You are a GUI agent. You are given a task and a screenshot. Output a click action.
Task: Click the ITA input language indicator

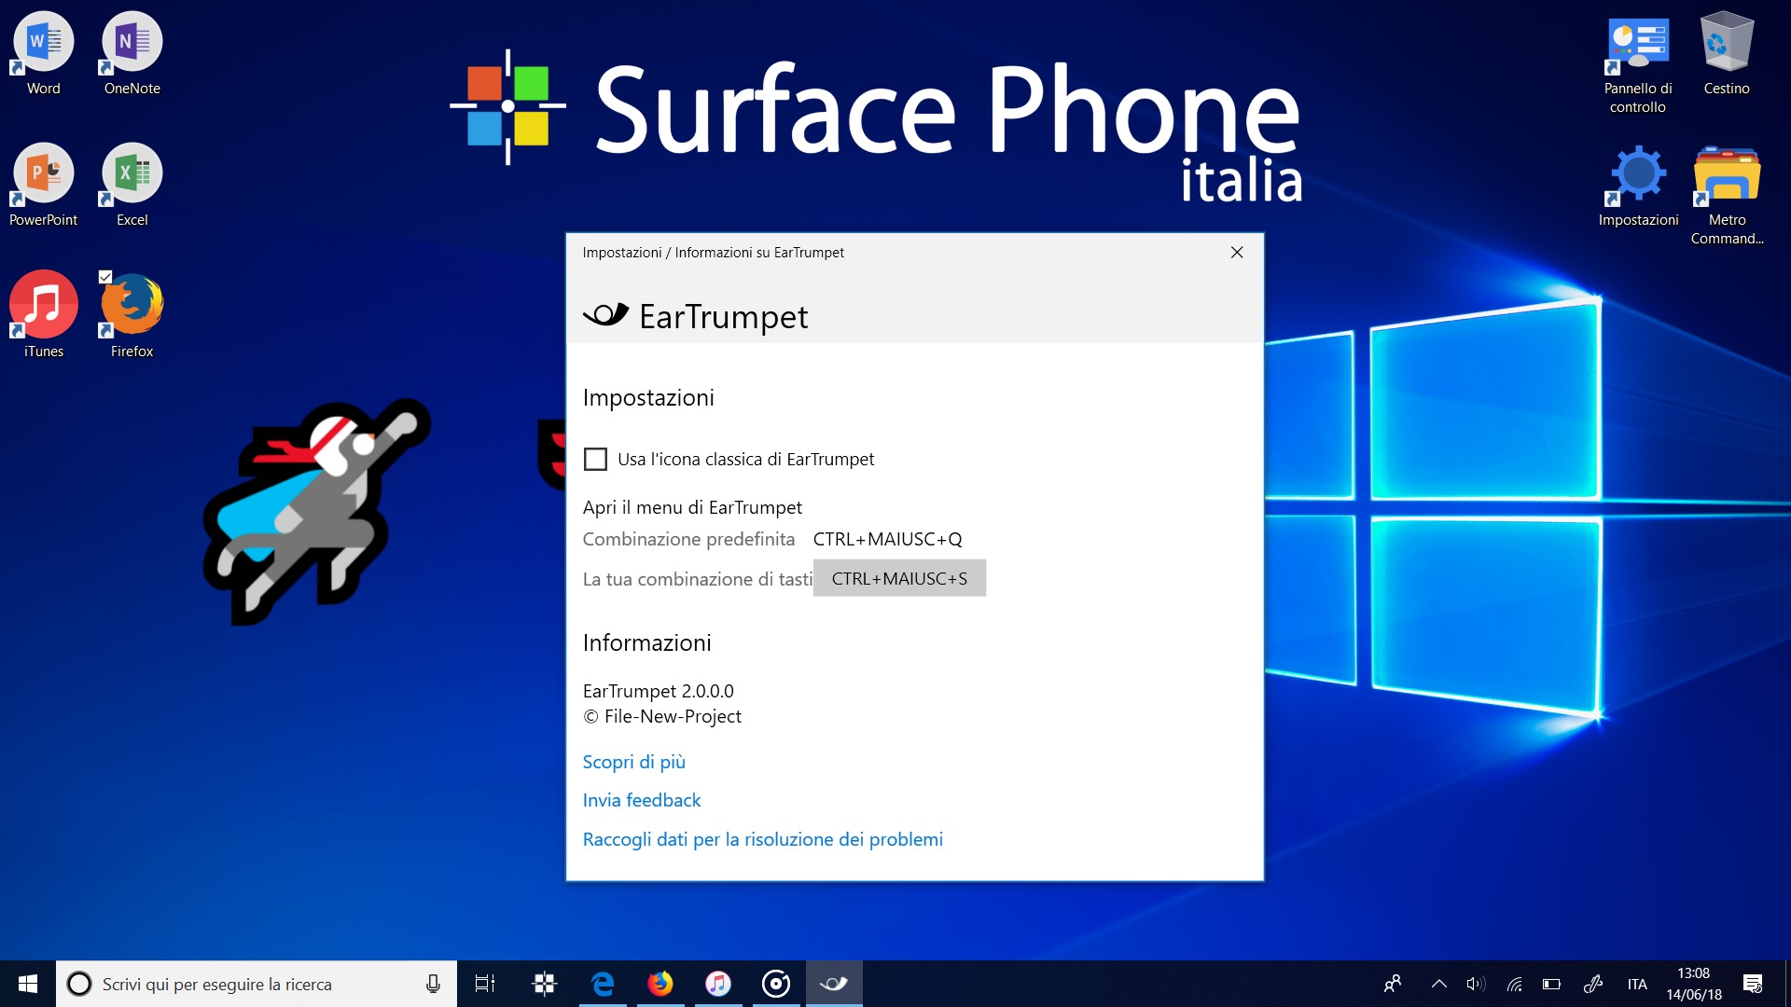[x=1637, y=984]
